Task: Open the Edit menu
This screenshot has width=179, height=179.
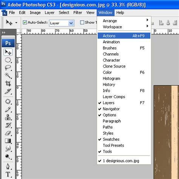Action: 22,12
